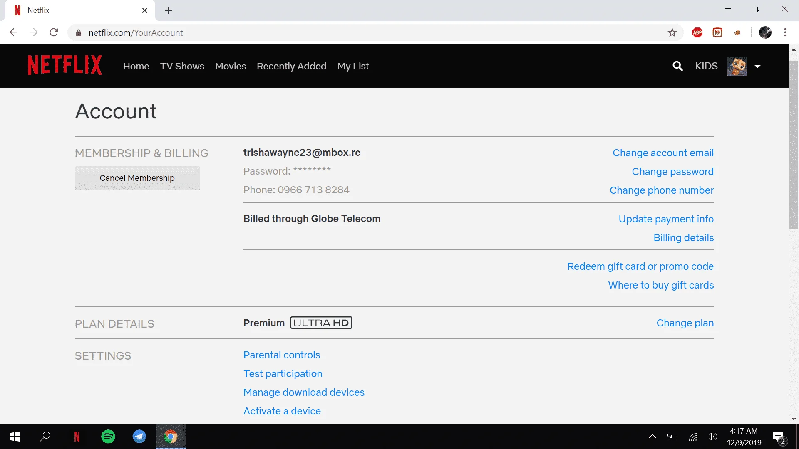
Task: Click the taskbar clock showing 4:17 AM
Action: point(744,437)
